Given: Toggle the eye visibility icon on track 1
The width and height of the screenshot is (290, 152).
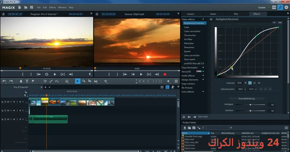Looking at the screenshot, I should [x=8, y=102].
